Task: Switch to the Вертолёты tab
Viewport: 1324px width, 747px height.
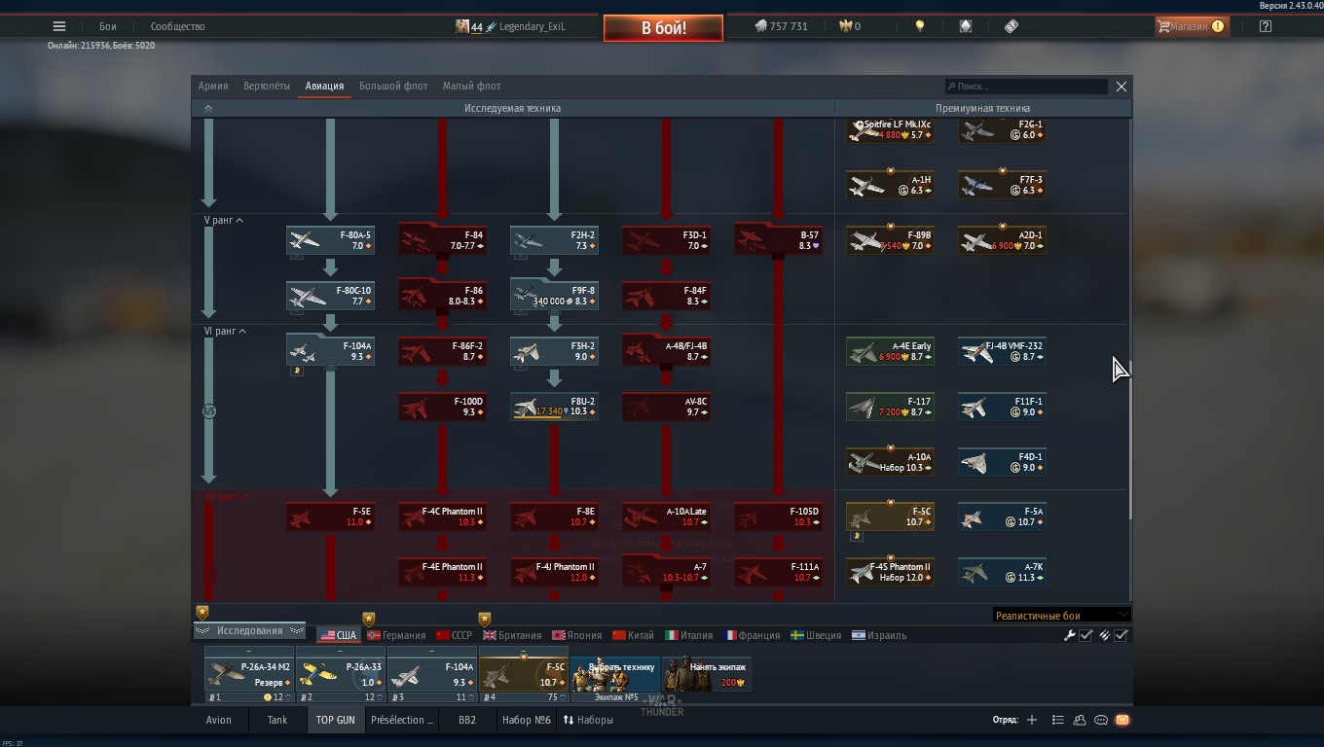Action: tap(267, 86)
